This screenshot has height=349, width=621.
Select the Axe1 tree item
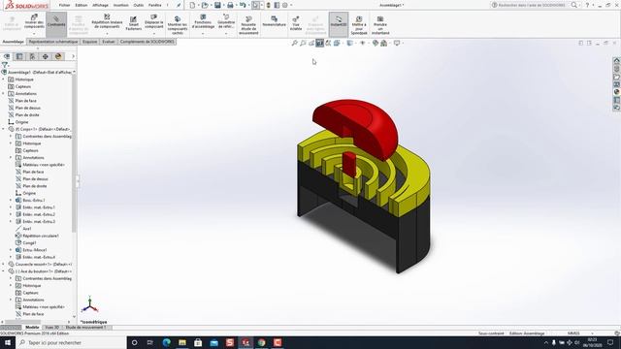click(27, 229)
